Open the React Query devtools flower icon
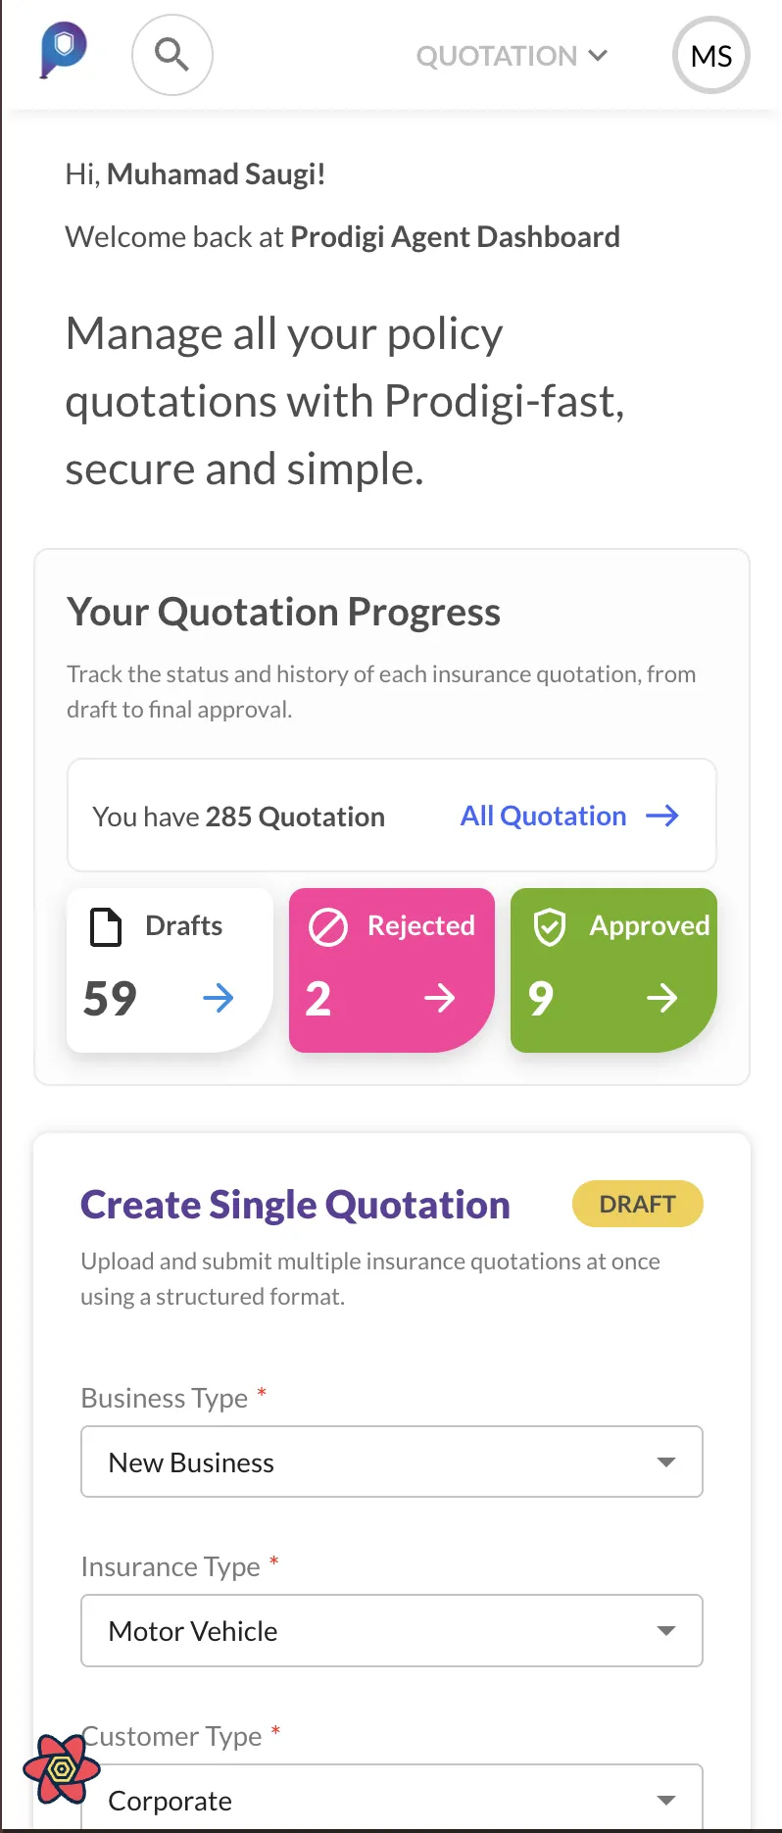The width and height of the screenshot is (782, 1833). 61,1768
